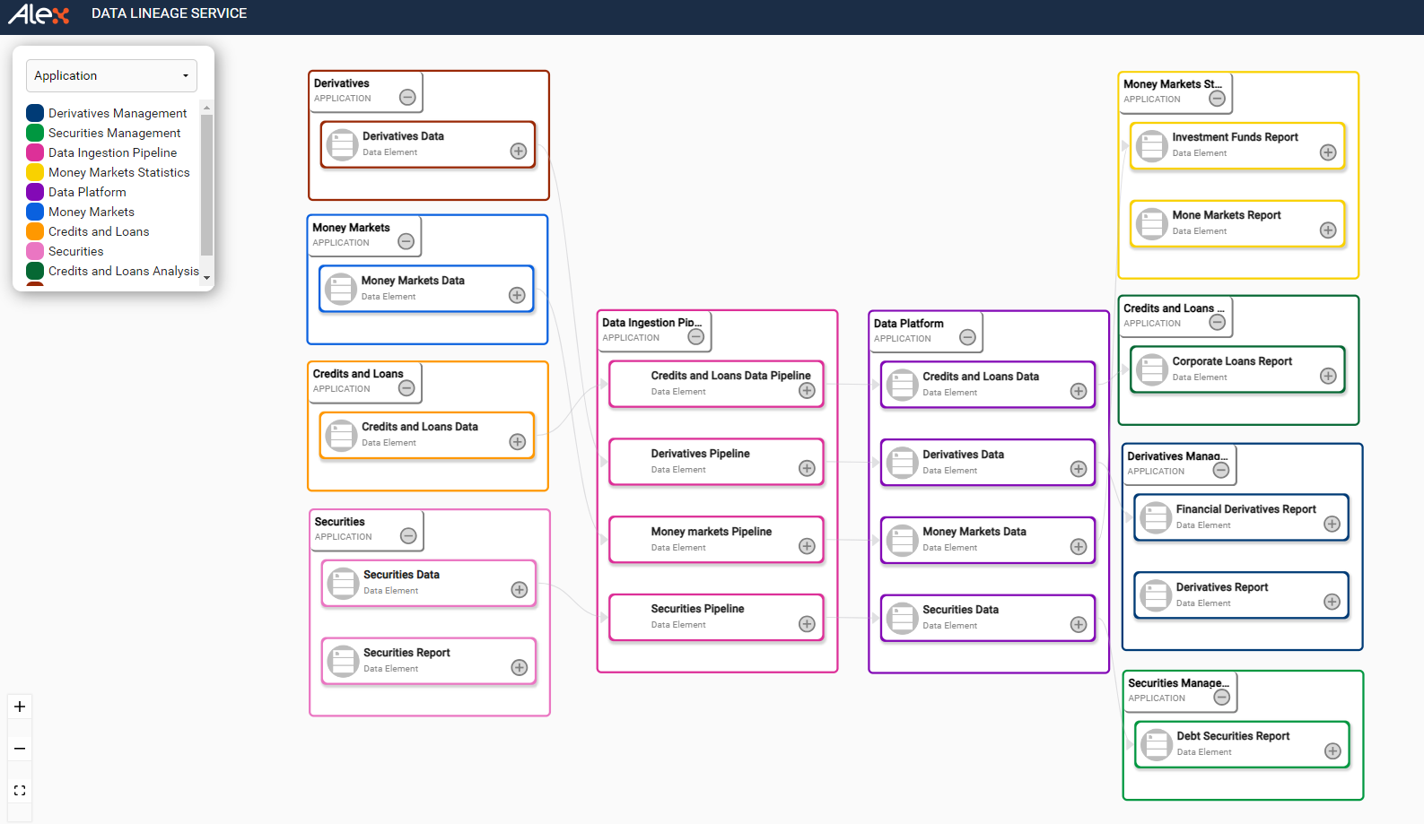Expand the Money markets Pipeline plus icon
Image resolution: width=1424 pixels, height=824 pixels.
tap(808, 546)
